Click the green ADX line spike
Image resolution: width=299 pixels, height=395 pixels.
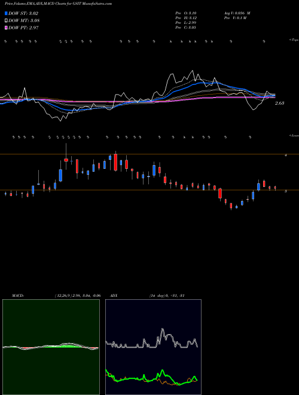(x=162, y=371)
